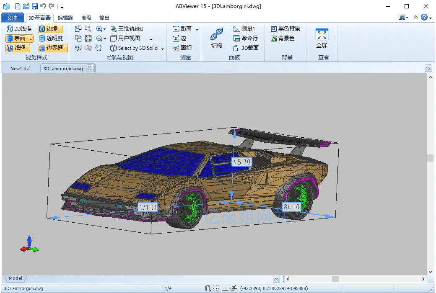Viewport: 436px width, 293px height.
Task: Open the 结构 structure panel
Action: (x=217, y=38)
